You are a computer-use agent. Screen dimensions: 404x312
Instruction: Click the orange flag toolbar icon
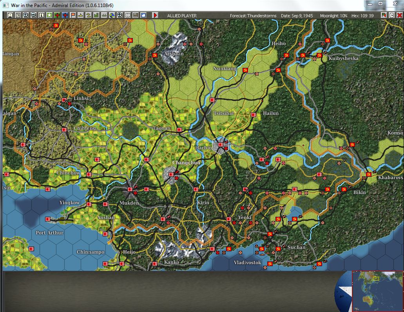click(x=73, y=15)
